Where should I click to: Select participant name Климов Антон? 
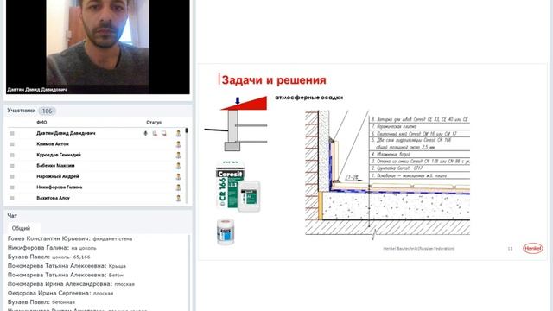(53, 144)
